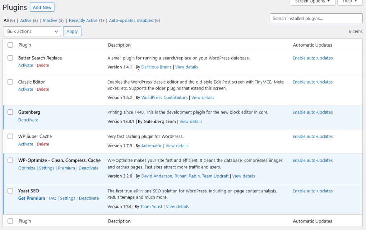Open the WordPress Contributors author link
The width and height of the screenshot is (366, 230).
[164, 97]
